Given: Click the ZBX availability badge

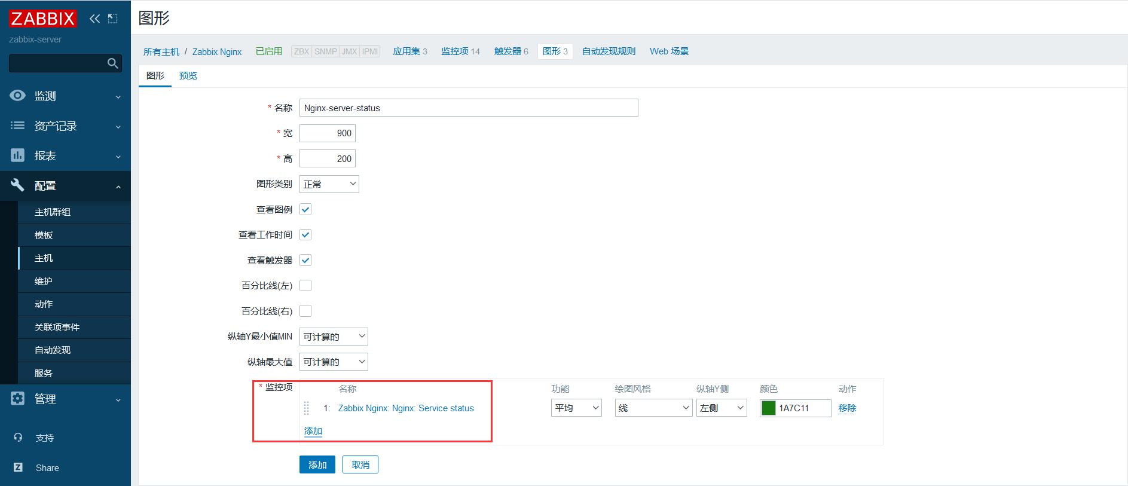Looking at the screenshot, I should pos(302,51).
